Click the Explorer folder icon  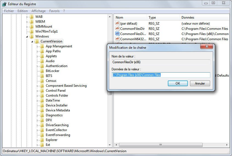42,140
